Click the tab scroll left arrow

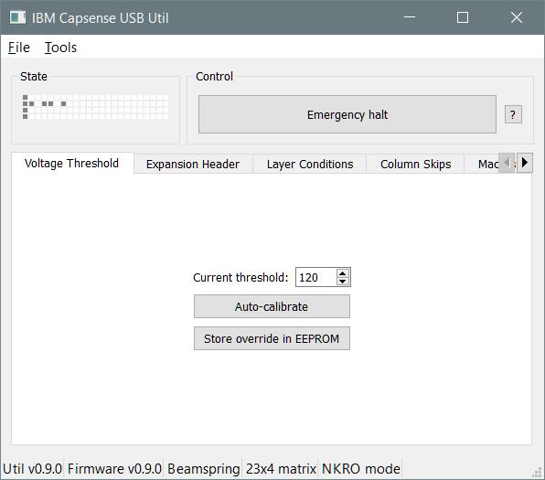tap(507, 163)
